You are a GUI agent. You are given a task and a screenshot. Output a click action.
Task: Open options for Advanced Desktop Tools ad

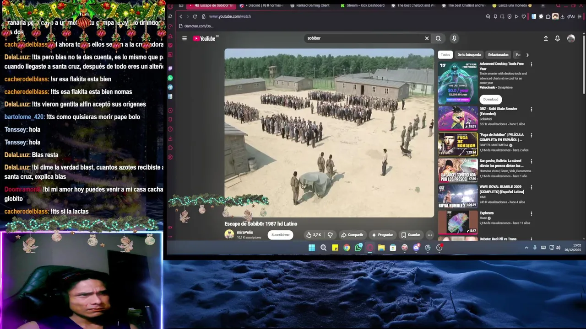click(x=531, y=64)
